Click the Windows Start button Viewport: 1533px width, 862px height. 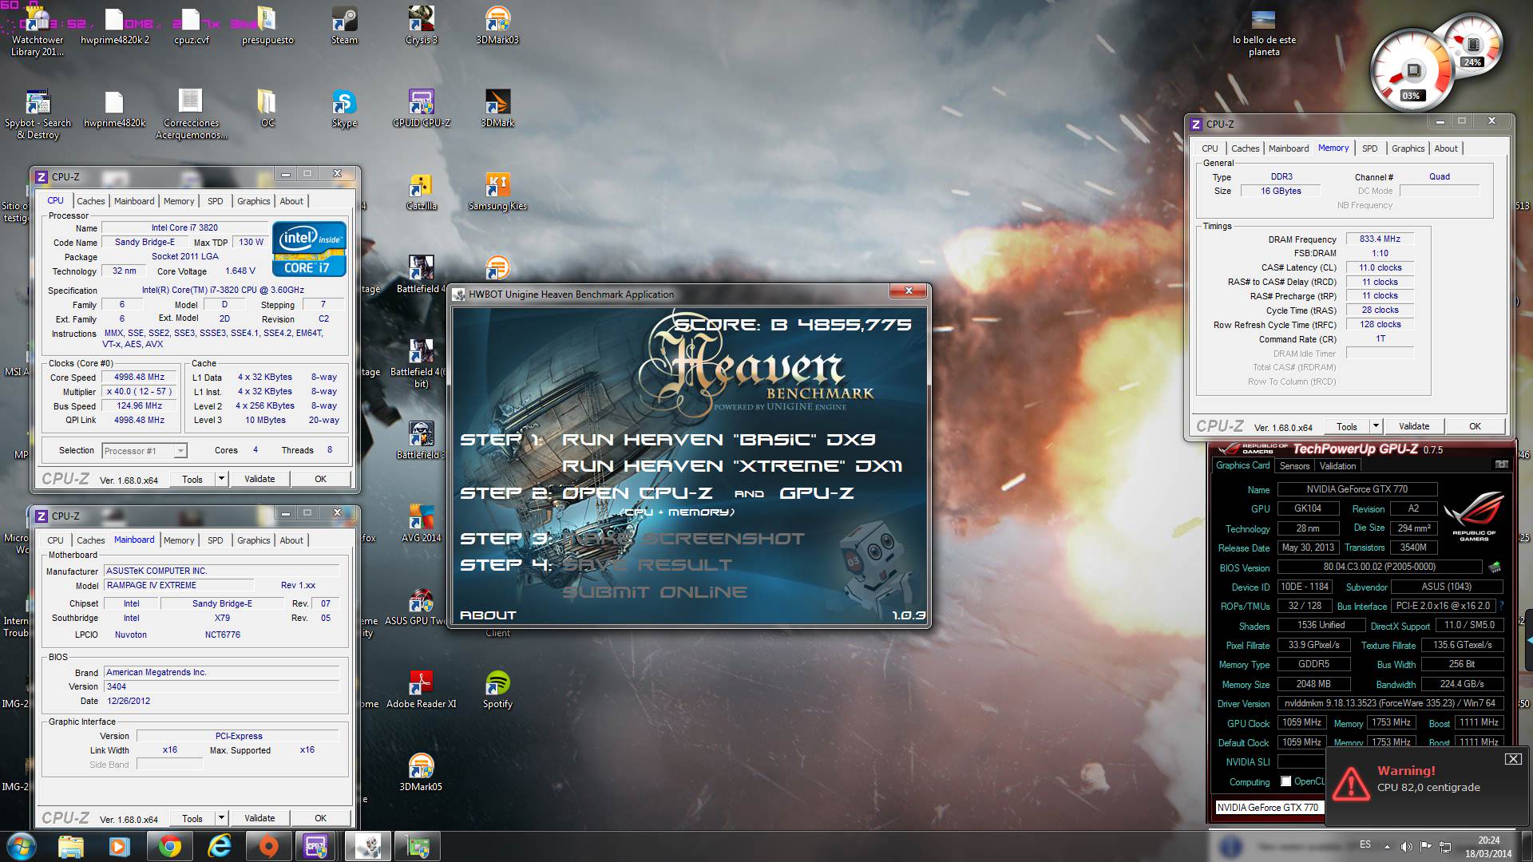pyautogui.click(x=21, y=846)
